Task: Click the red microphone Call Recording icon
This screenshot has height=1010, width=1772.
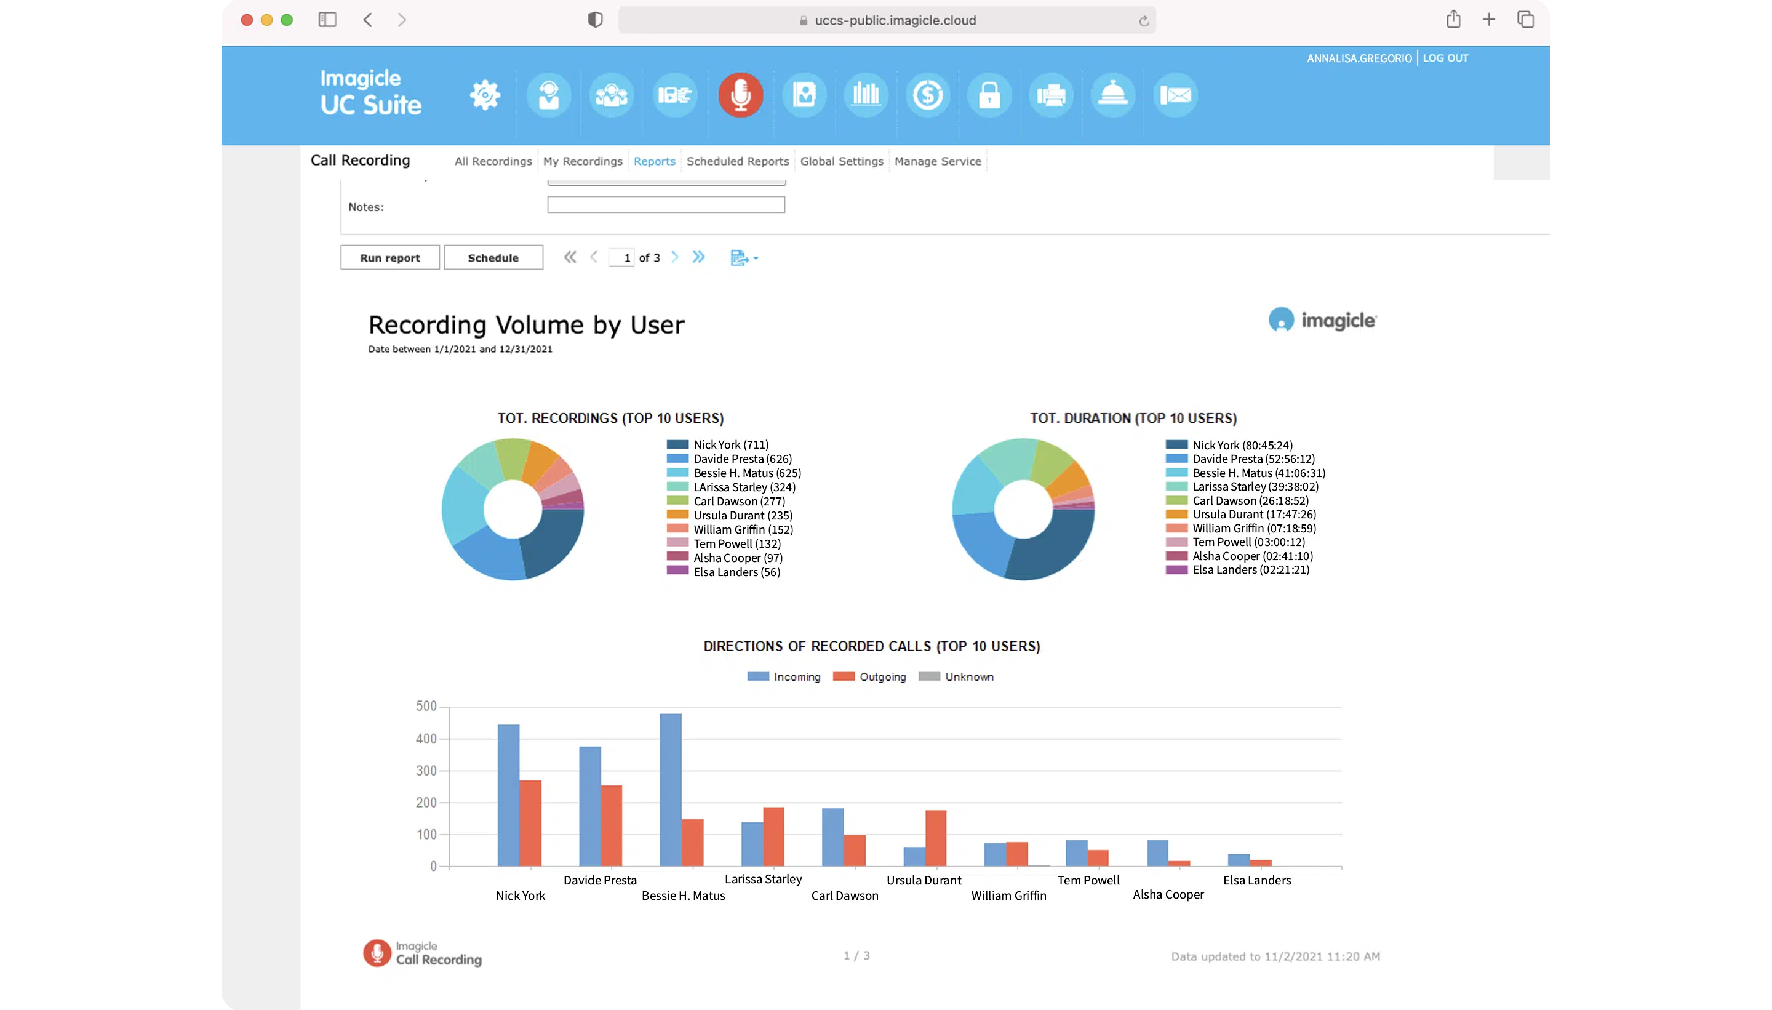Action: [740, 95]
